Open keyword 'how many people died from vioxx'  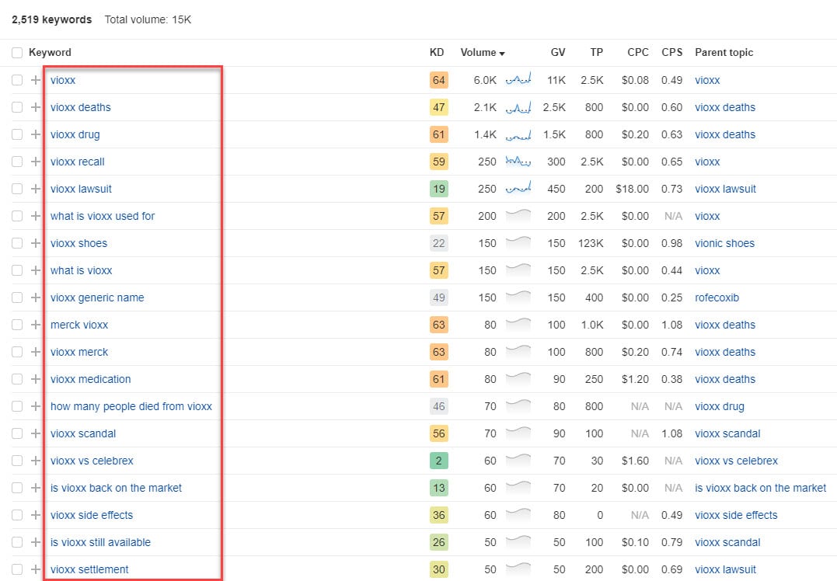click(131, 406)
